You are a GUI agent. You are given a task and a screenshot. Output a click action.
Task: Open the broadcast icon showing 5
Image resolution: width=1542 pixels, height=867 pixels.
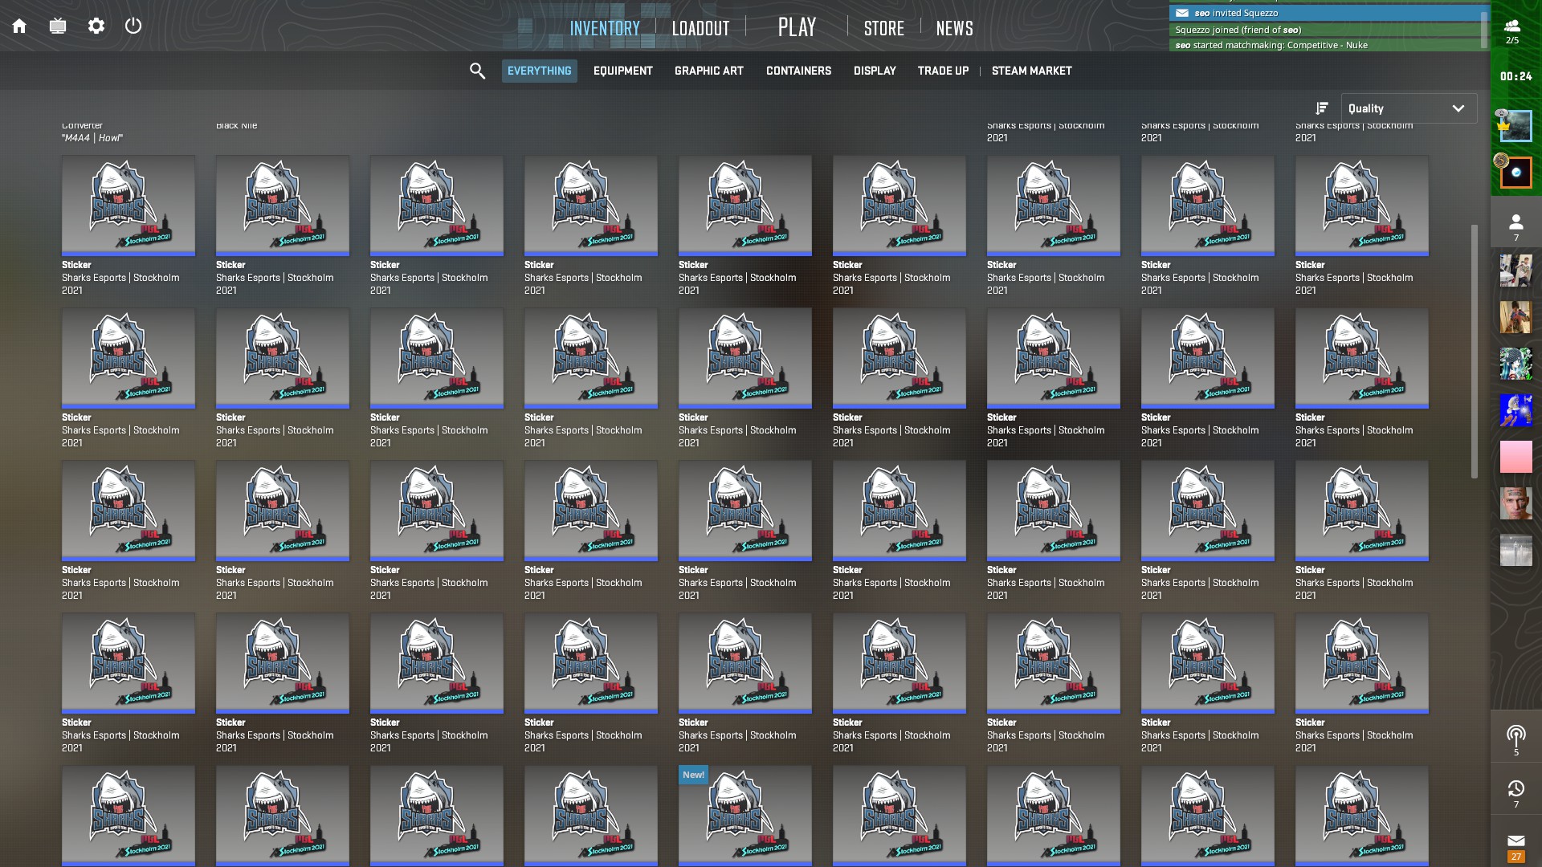(1515, 739)
